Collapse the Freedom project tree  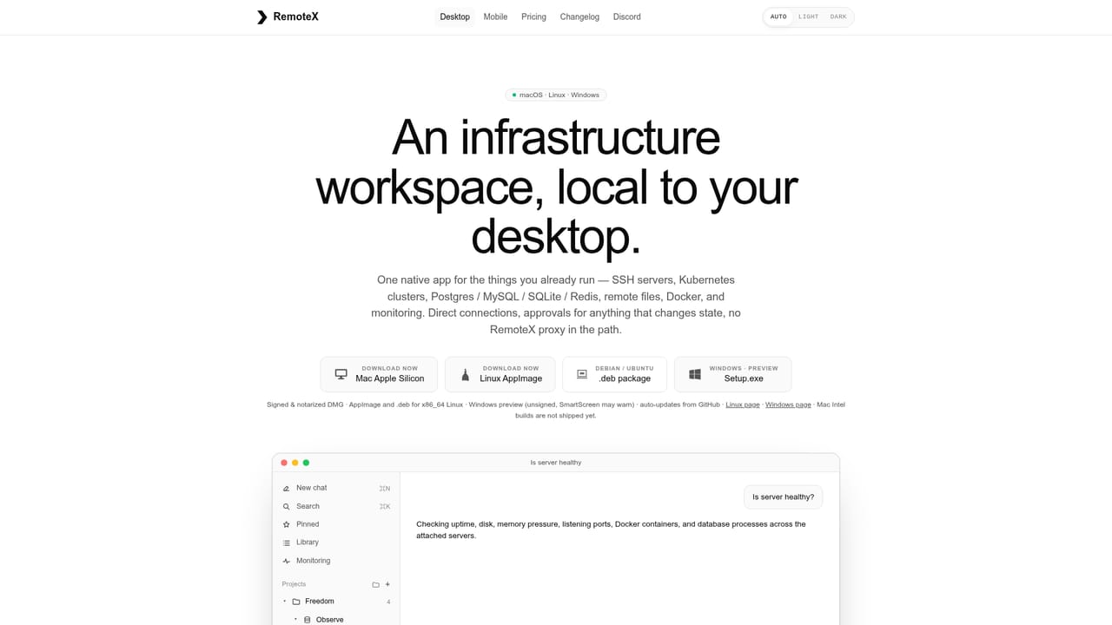coord(284,602)
